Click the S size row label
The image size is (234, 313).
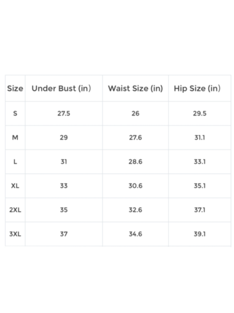click(x=15, y=114)
